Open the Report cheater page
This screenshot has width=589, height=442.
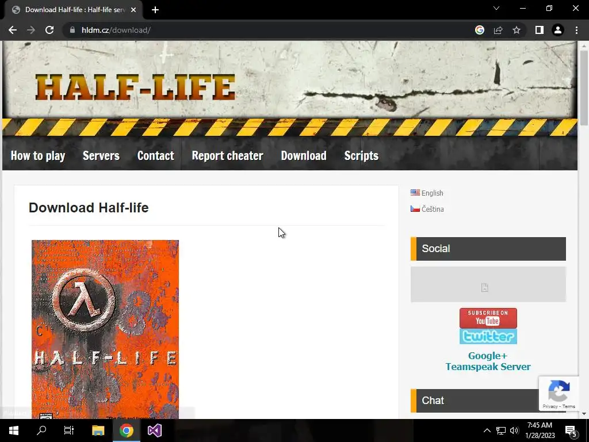click(x=227, y=155)
